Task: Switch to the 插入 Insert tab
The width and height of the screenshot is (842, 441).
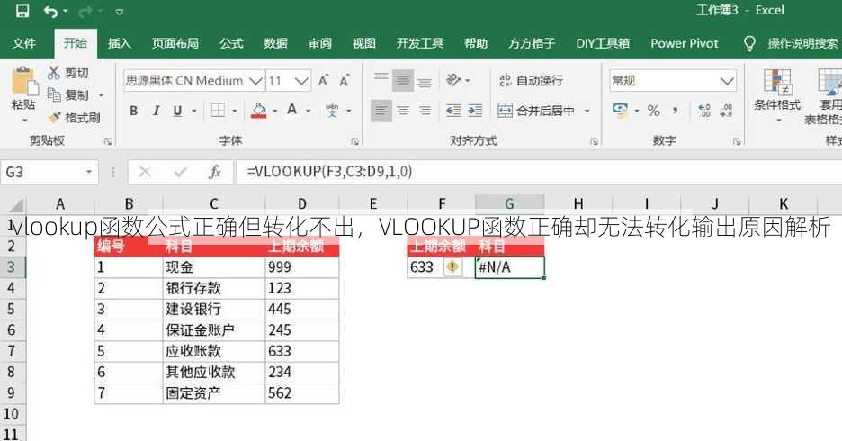Action: tap(120, 43)
